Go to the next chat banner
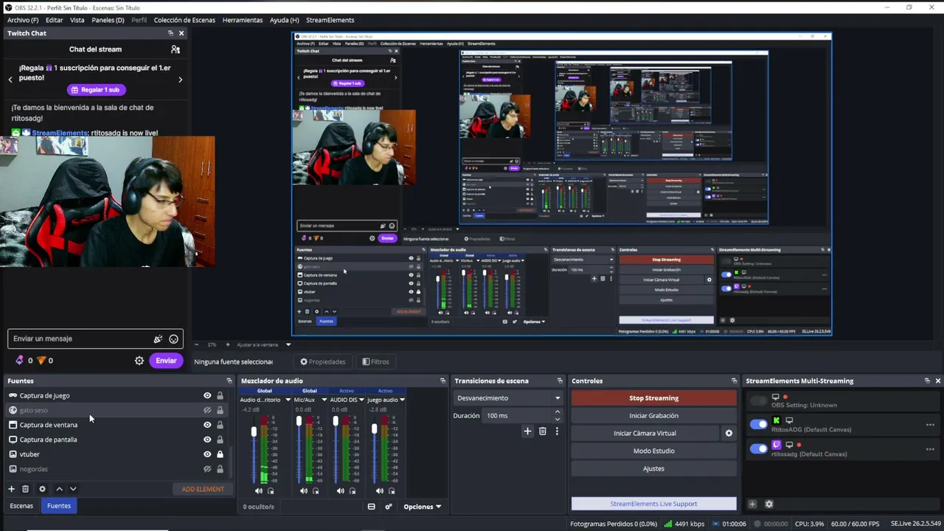944x531 pixels. (x=180, y=79)
